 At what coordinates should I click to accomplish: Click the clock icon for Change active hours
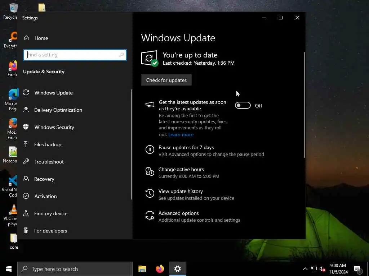(150, 171)
